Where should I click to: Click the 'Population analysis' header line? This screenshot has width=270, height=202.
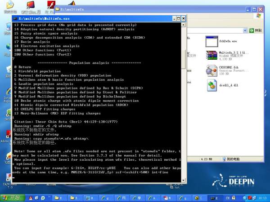click(89, 63)
